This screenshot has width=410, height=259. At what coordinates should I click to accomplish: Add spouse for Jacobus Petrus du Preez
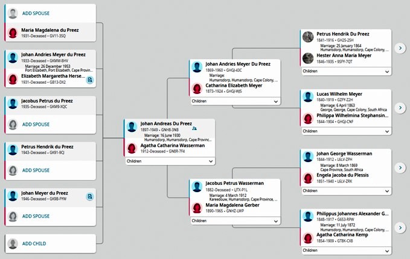(36, 125)
